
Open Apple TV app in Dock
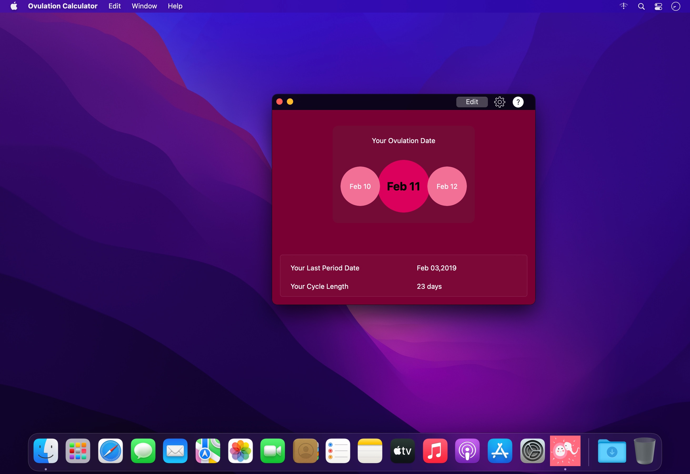pos(402,451)
